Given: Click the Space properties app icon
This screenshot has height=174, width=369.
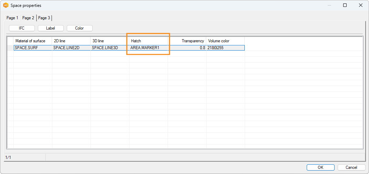Looking at the screenshot, I should 6,6.
